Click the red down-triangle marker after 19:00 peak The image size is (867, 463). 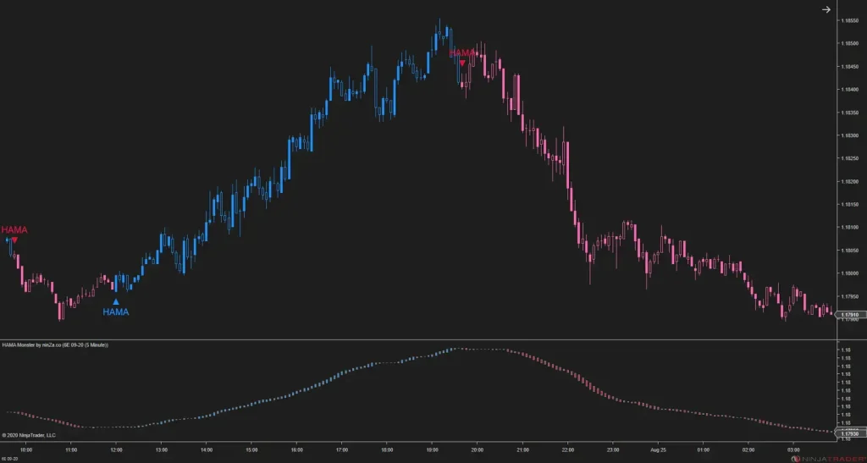click(462, 63)
